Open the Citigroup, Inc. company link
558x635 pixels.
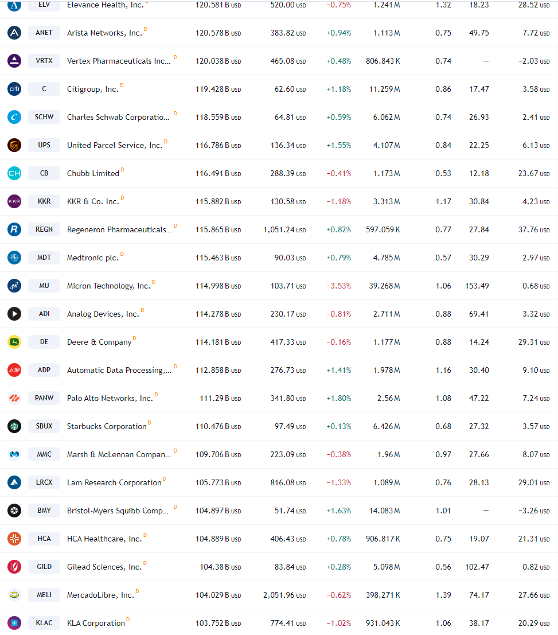[93, 89]
